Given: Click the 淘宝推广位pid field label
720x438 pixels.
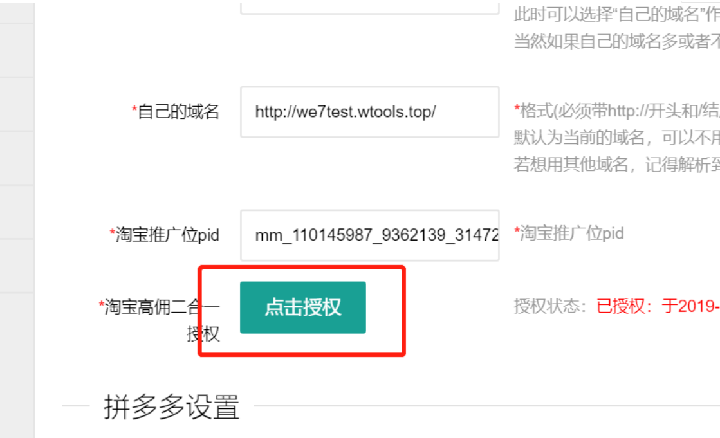Looking at the screenshot, I should [167, 235].
